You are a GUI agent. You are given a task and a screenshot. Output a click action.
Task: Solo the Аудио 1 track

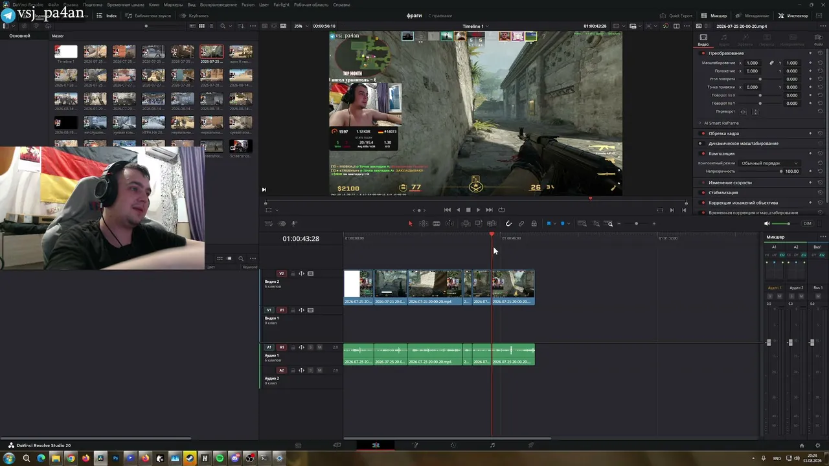310,348
